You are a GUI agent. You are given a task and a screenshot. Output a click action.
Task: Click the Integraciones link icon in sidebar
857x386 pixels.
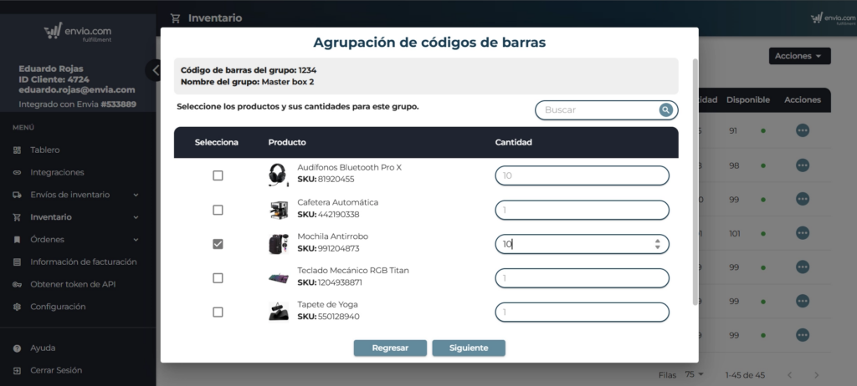(18, 172)
